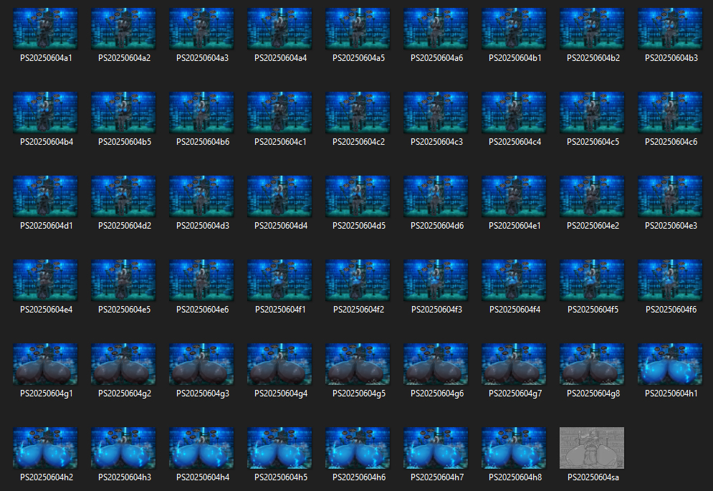Select the PS20250604g7 thumbnail
Viewport: 713px width, 491px height.
515,364
